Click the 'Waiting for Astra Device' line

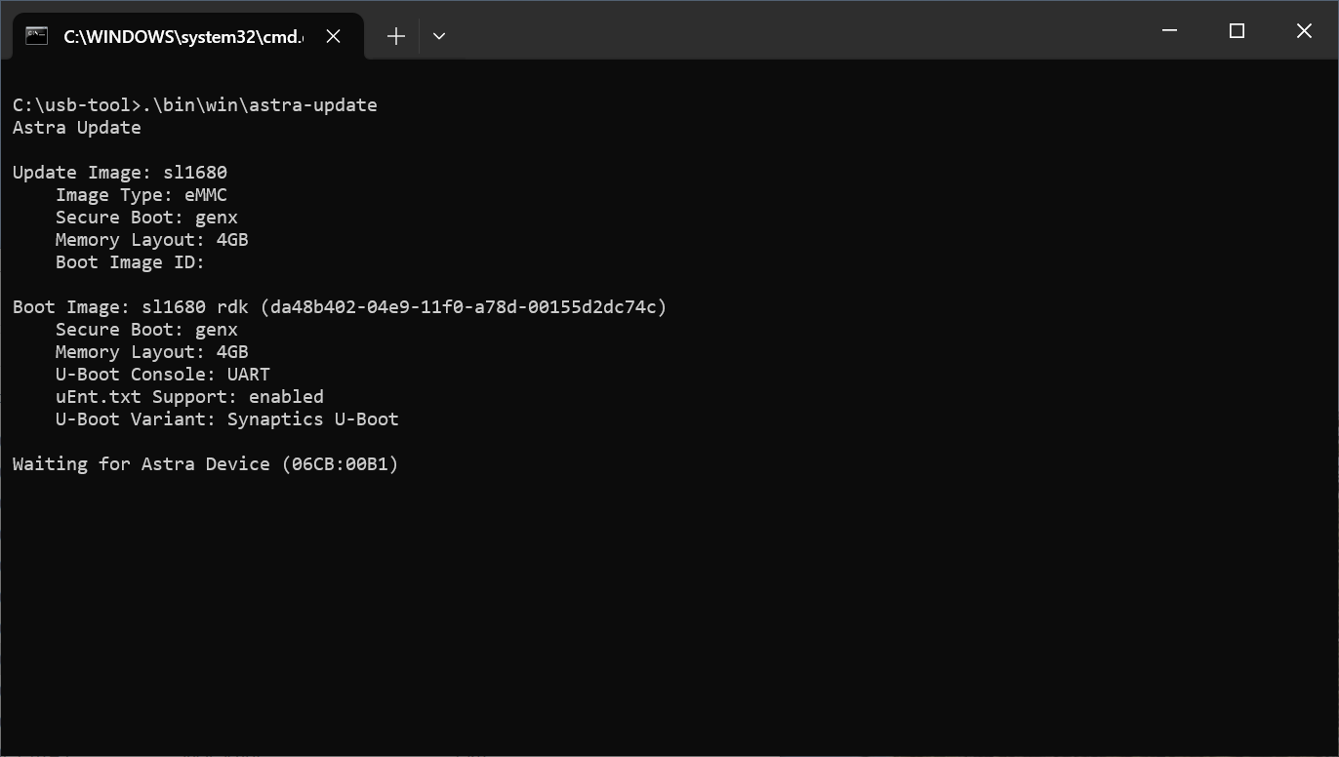[x=205, y=464]
